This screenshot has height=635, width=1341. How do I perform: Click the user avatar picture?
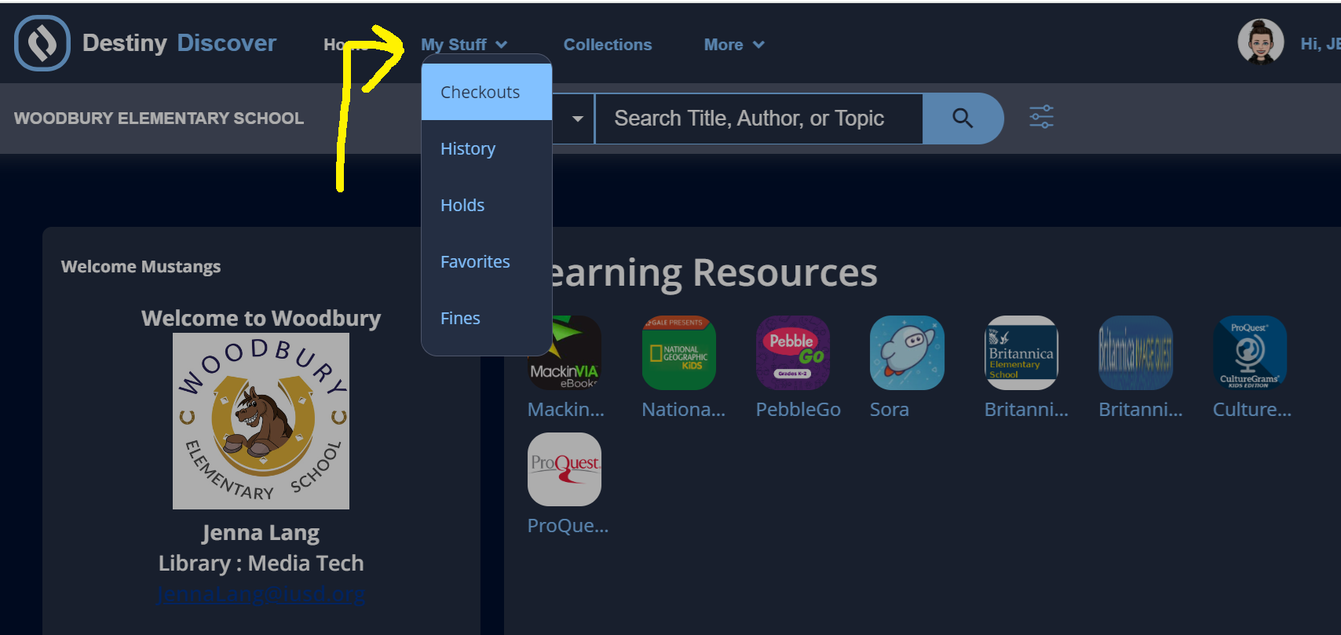click(1261, 42)
